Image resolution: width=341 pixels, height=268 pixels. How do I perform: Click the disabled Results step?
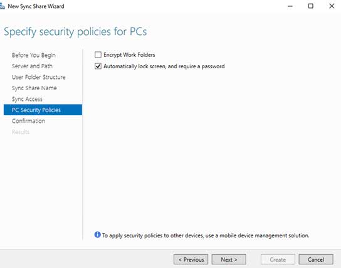21,132
